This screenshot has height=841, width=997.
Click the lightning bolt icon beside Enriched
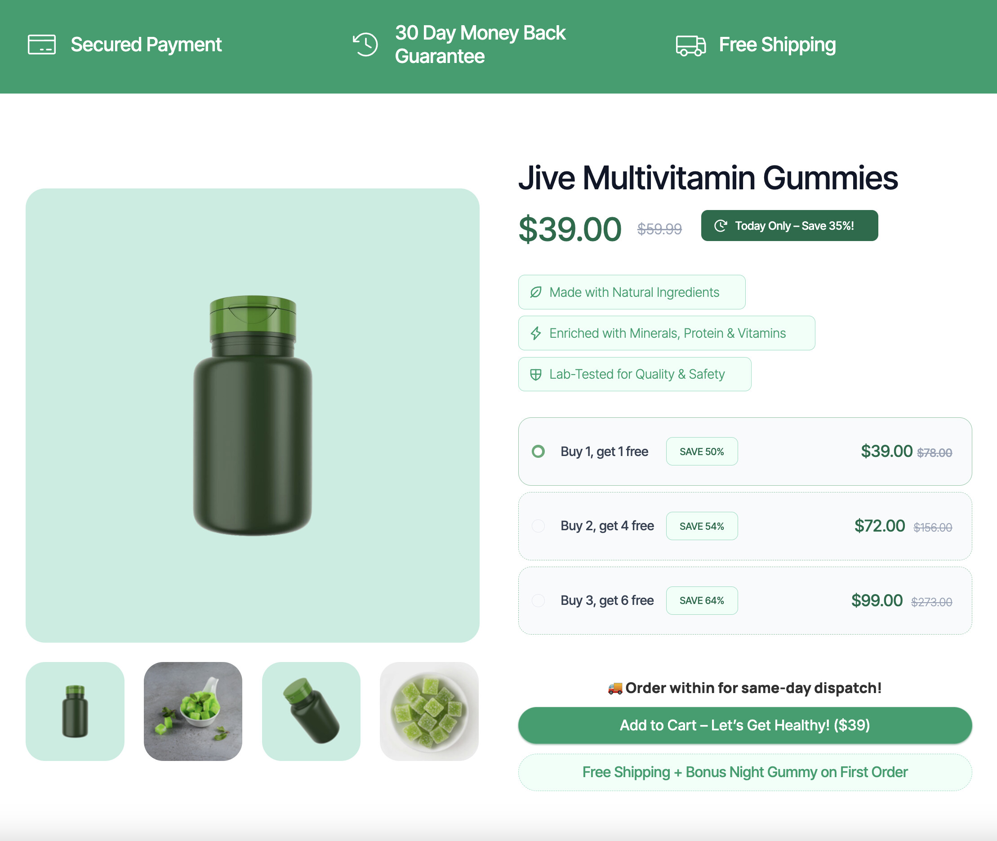tap(536, 333)
